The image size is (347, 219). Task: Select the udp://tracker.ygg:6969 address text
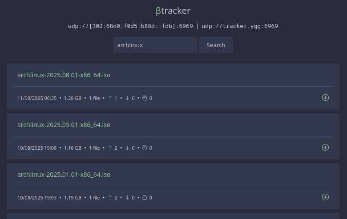point(240,26)
